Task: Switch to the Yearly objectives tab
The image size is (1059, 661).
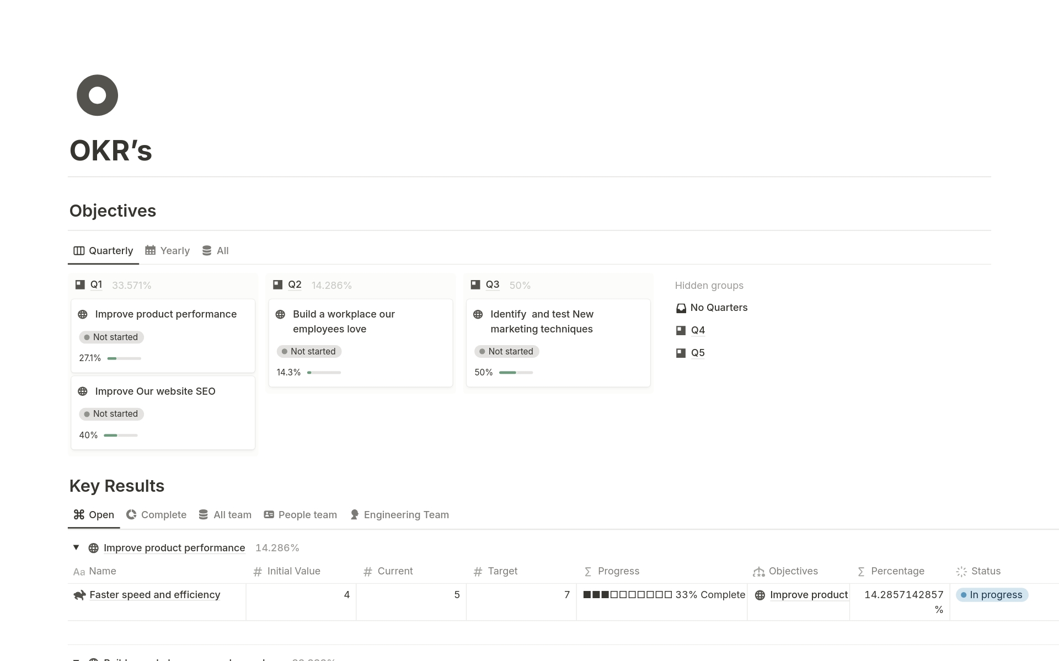Action: [x=168, y=251]
